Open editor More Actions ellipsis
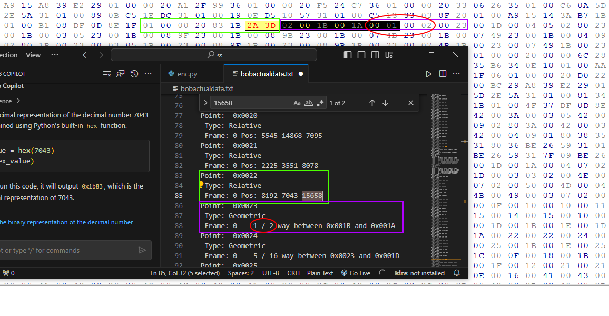609x316 pixels. (x=456, y=74)
